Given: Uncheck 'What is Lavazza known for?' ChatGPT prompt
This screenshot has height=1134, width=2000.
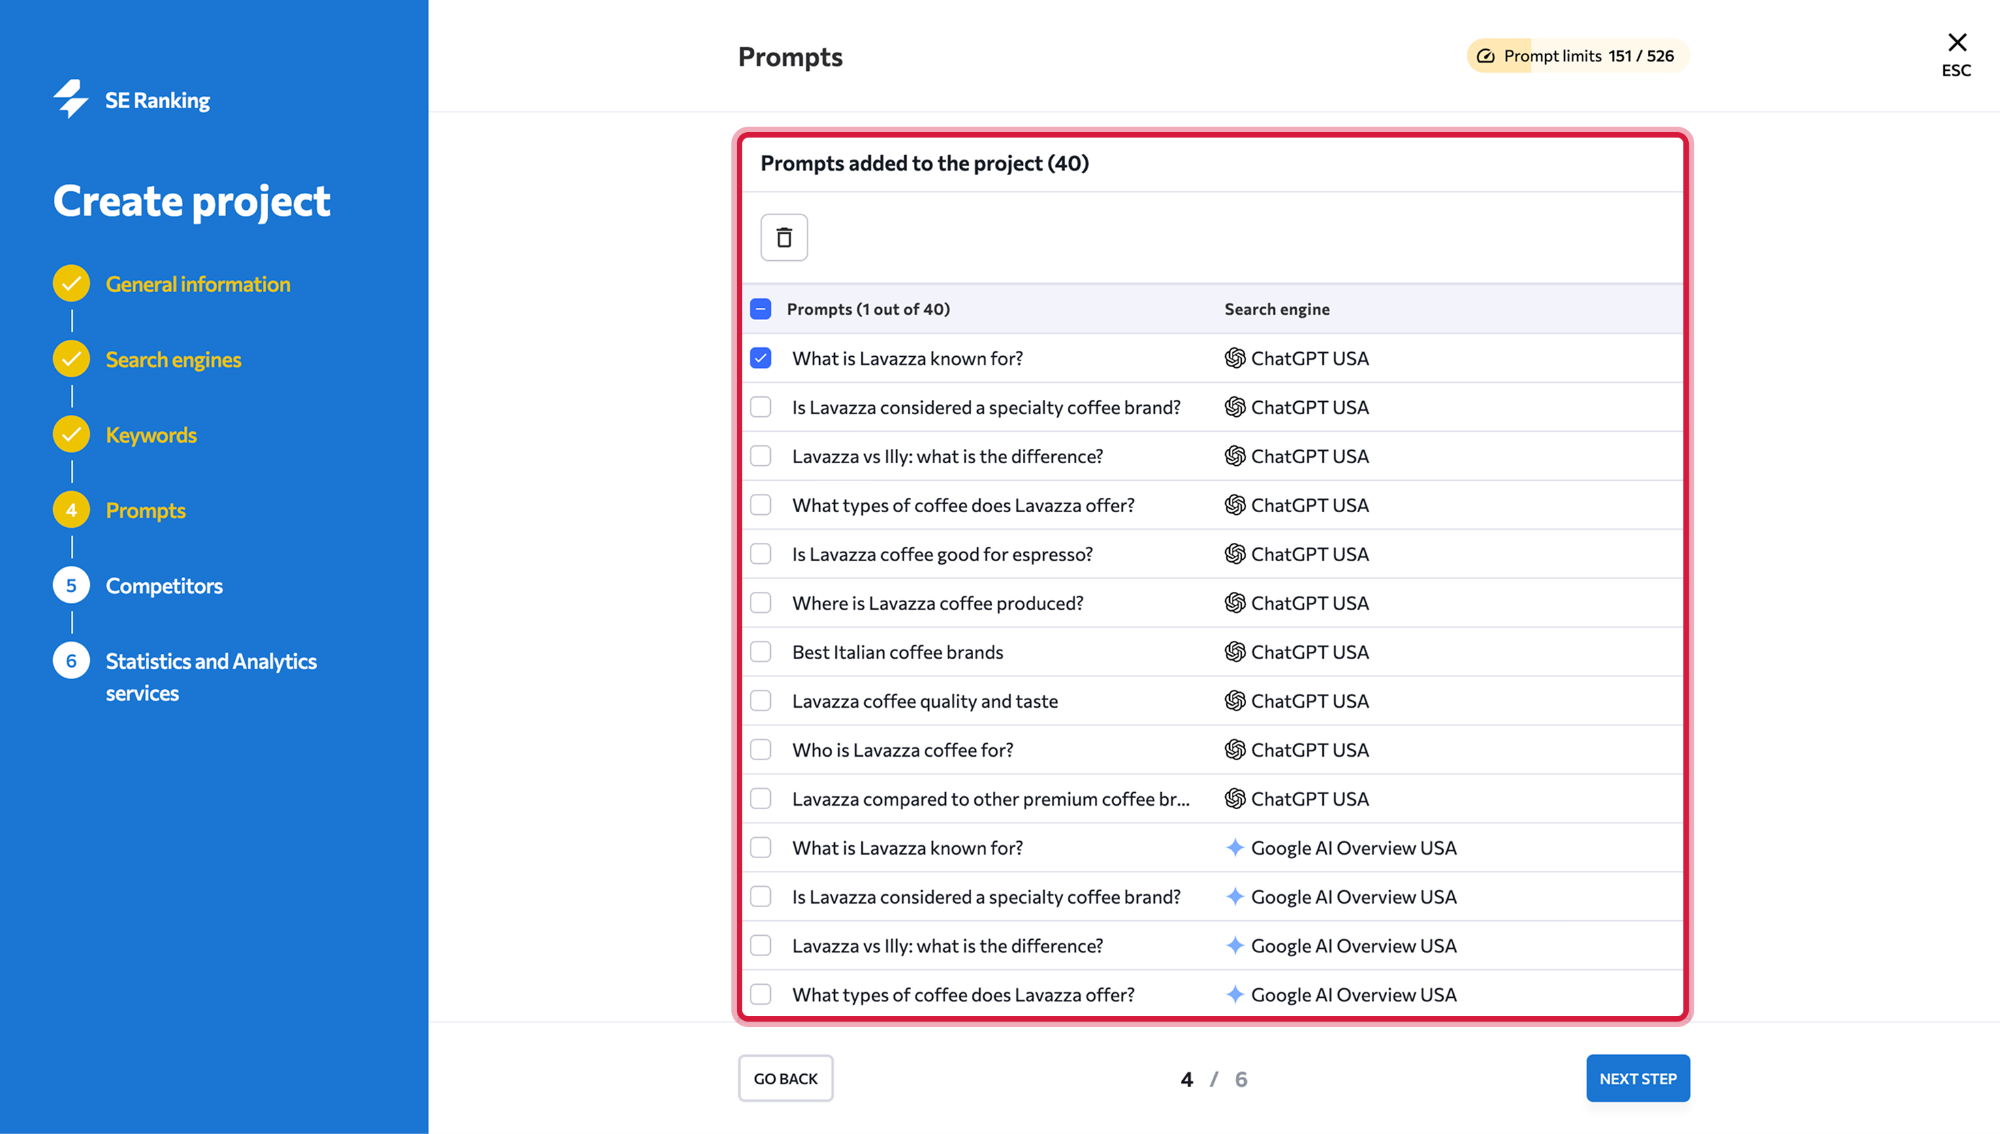Looking at the screenshot, I should tap(761, 358).
